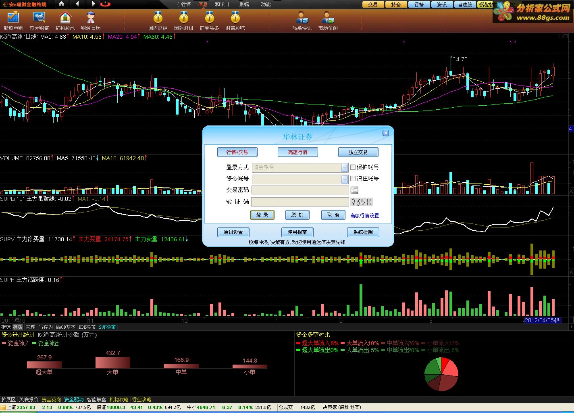Switch to the SUP决策 tab
The width and height of the screenshot is (574, 413).
(107, 327)
